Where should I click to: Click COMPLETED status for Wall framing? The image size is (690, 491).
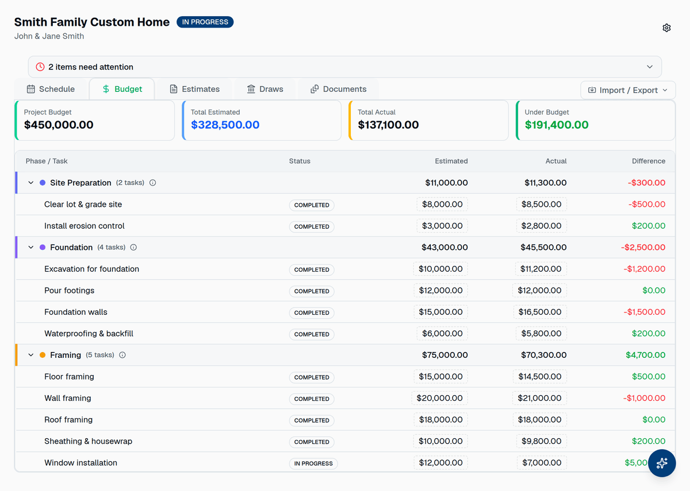click(312, 399)
